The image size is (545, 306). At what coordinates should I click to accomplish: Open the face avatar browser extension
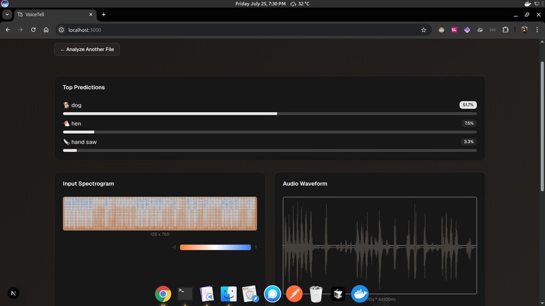pos(442,30)
